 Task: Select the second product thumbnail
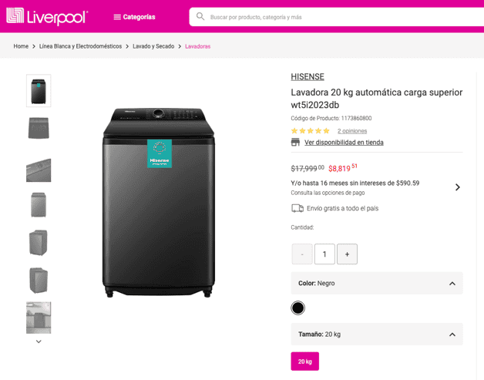pyautogui.click(x=39, y=128)
